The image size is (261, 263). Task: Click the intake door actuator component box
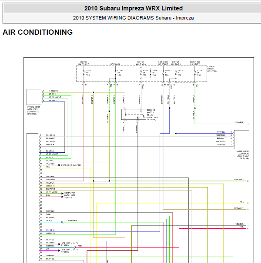pyautogui.click(x=34, y=97)
